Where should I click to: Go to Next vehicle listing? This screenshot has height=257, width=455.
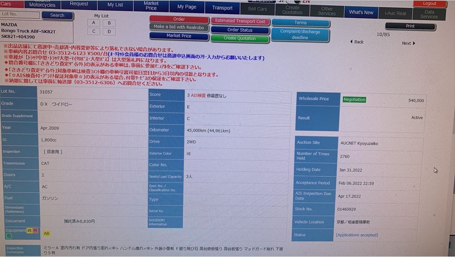[x=408, y=43]
